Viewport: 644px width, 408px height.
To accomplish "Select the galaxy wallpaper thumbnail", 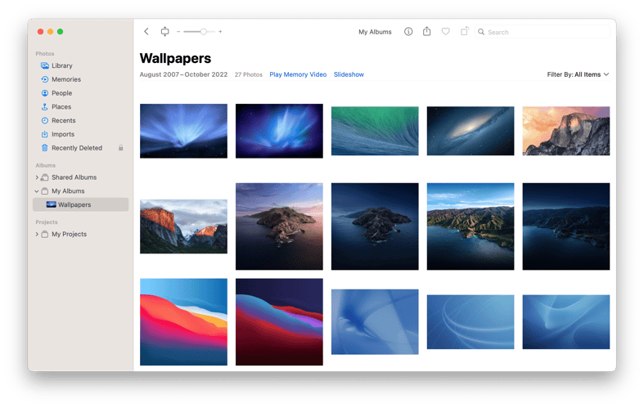I will (x=471, y=131).
